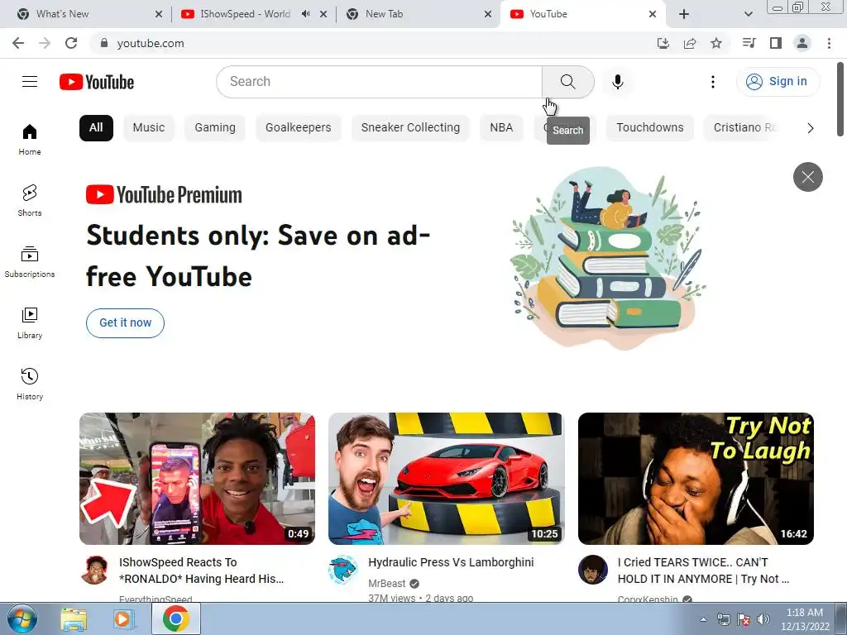Open the volume speaker tray icon

tap(763, 618)
